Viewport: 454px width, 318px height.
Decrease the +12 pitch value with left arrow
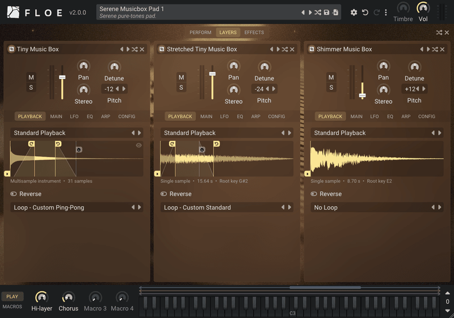tap(418, 89)
